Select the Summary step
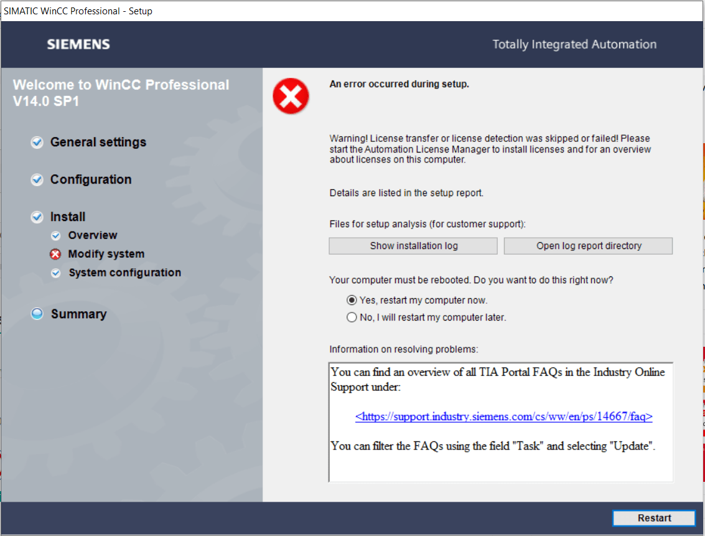 [78, 314]
